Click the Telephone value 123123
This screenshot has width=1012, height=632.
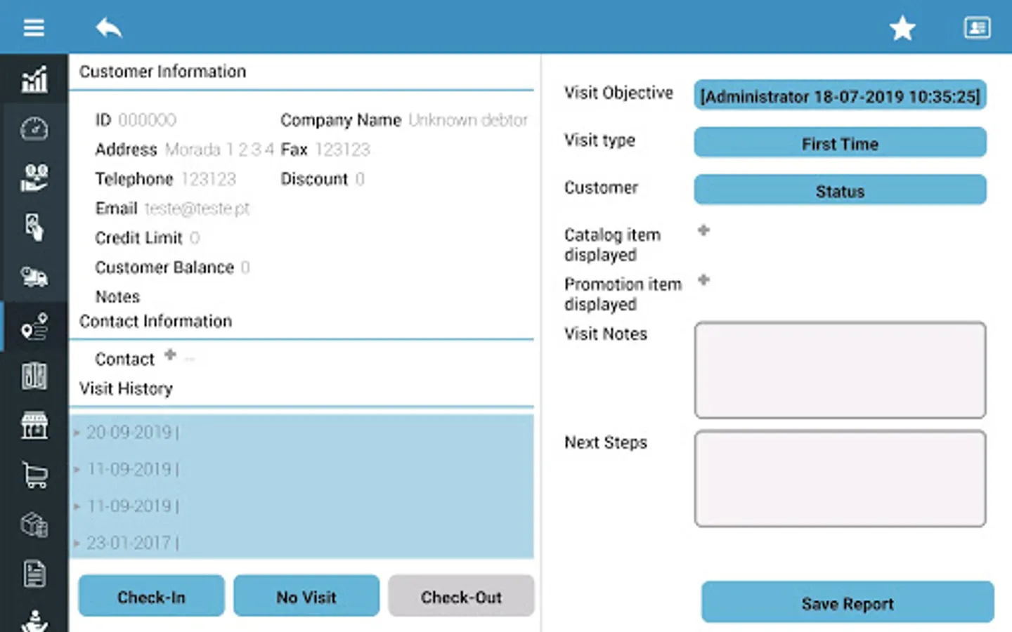pyautogui.click(x=209, y=179)
